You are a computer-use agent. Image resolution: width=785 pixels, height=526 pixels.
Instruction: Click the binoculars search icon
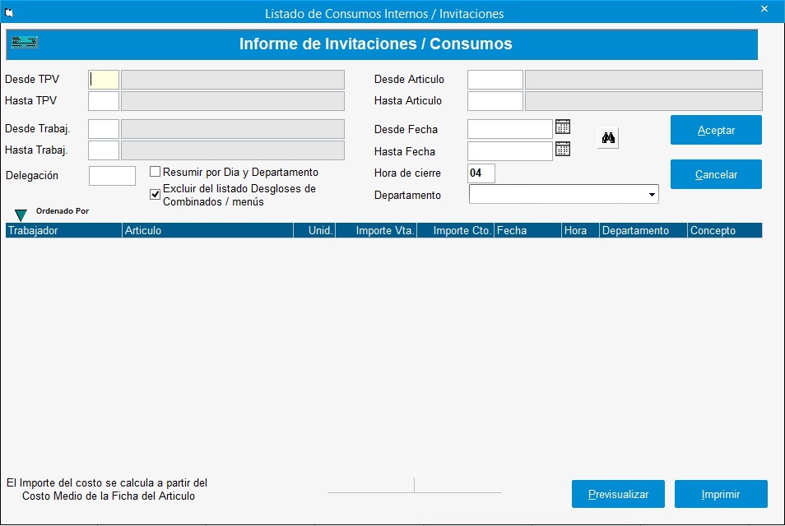coord(607,138)
